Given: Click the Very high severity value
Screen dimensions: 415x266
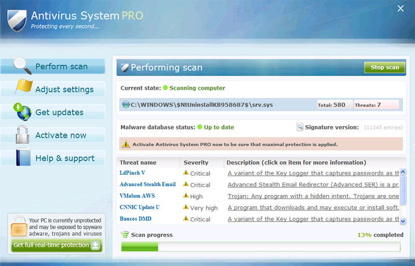Looking at the screenshot, I should point(204,208).
